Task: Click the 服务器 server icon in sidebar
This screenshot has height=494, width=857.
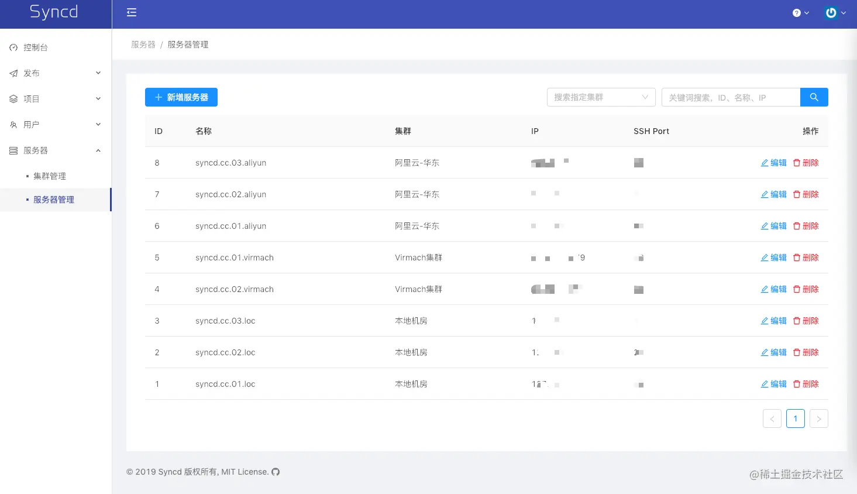Action: point(13,150)
